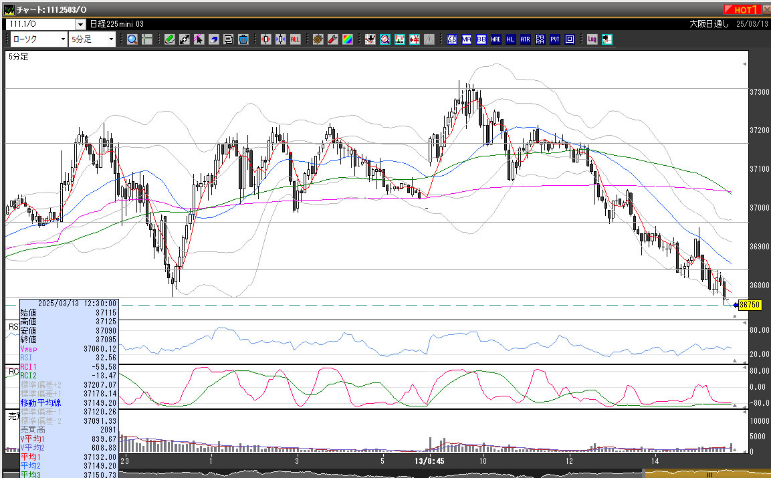Click the blue-arrow candle narrow icon
Image resolution: width=771 pixels, height=478 pixels.
(281, 39)
